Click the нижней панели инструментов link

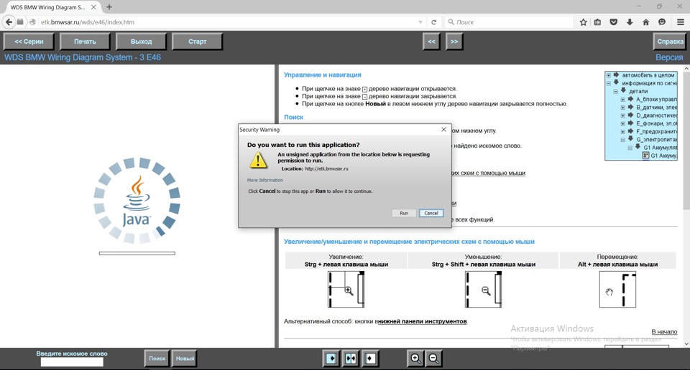pyautogui.click(x=422, y=321)
